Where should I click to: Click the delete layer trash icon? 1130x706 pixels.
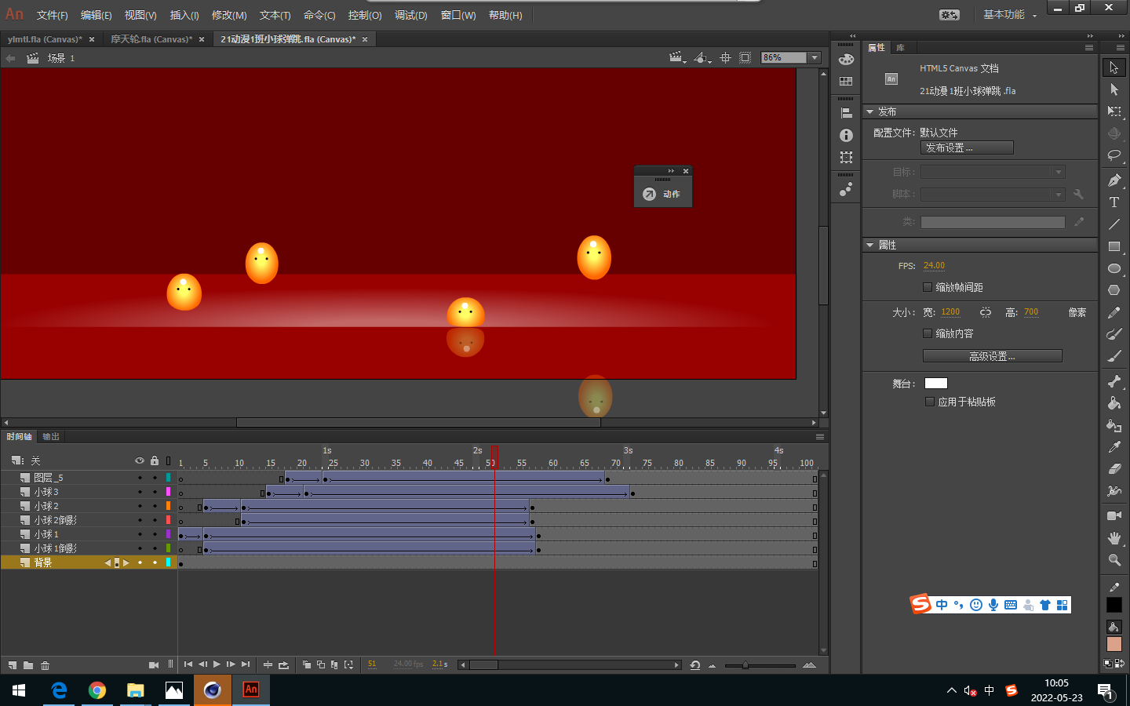pyautogui.click(x=46, y=665)
